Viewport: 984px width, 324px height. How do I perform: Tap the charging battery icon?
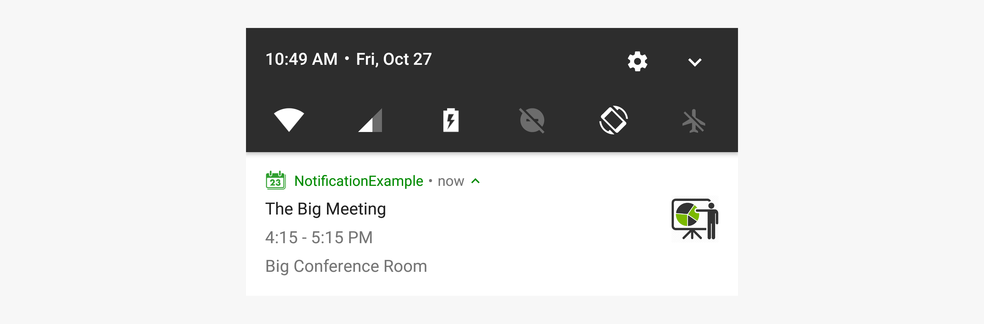point(451,120)
